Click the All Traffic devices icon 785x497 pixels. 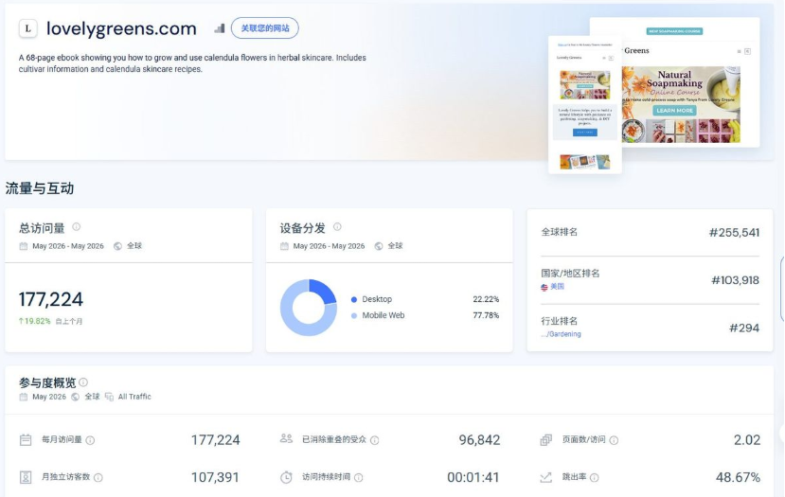coord(109,397)
